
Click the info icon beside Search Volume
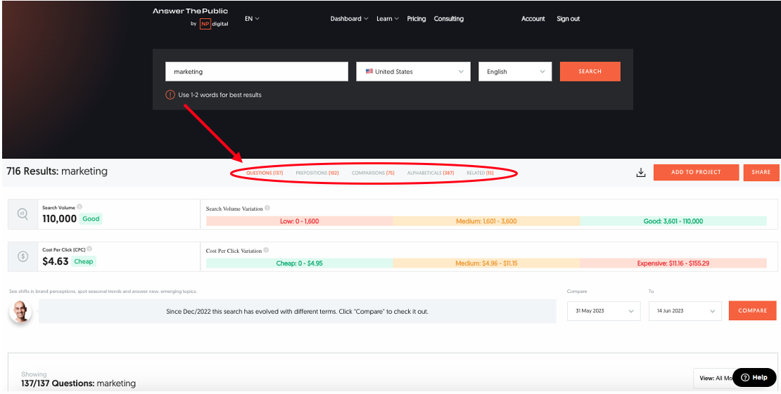80,207
